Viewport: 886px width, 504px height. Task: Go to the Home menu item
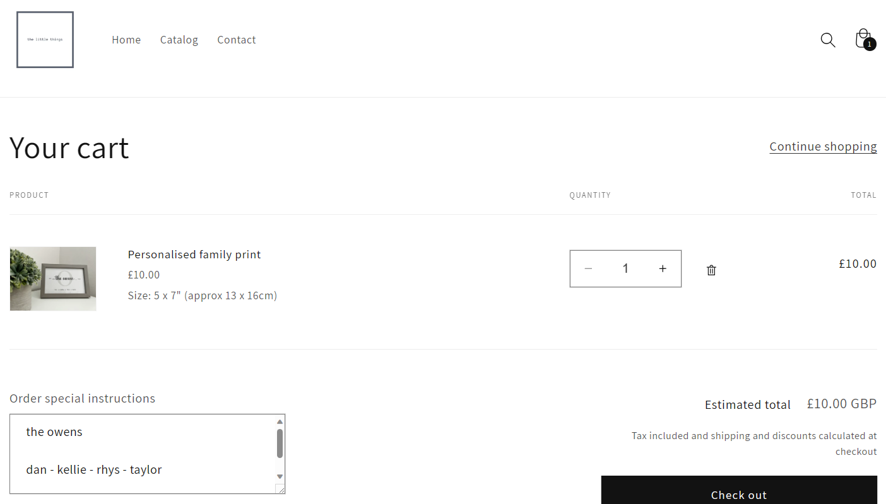pyautogui.click(x=126, y=40)
